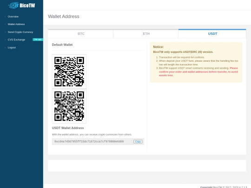Click the Default Wallet heading
Screen dimensions: 251x188
click(62, 45)
